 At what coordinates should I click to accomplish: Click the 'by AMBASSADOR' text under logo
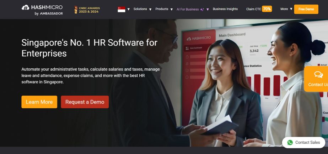point(49,14)
